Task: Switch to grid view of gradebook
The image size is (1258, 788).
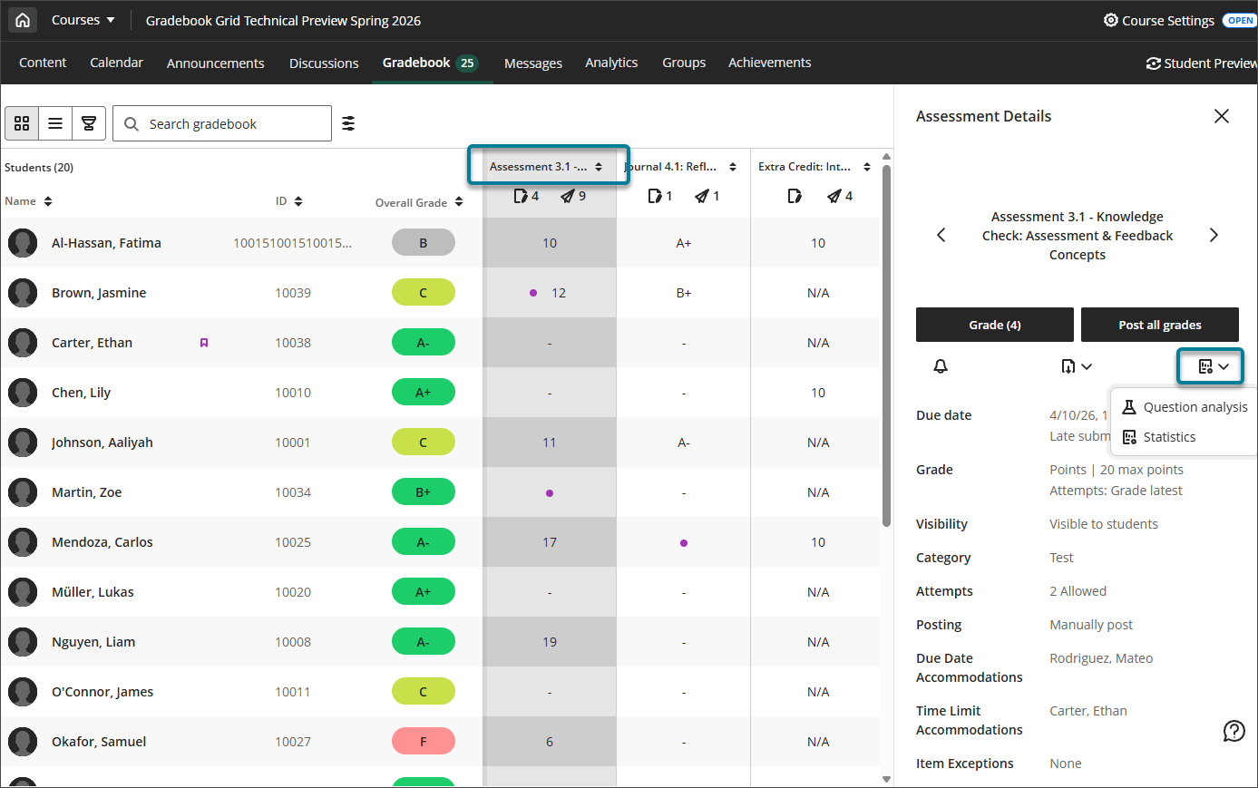Action: [x=22, y=123]
